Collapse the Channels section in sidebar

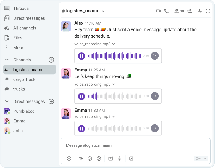[7, 60]
